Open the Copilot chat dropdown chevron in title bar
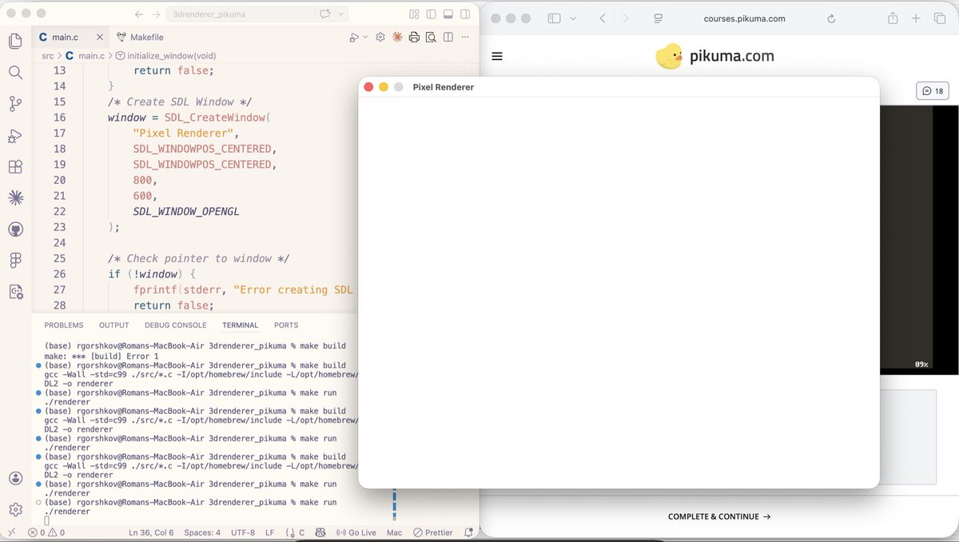This screenshot has height=542, width=959. click(x=341, y=14)
